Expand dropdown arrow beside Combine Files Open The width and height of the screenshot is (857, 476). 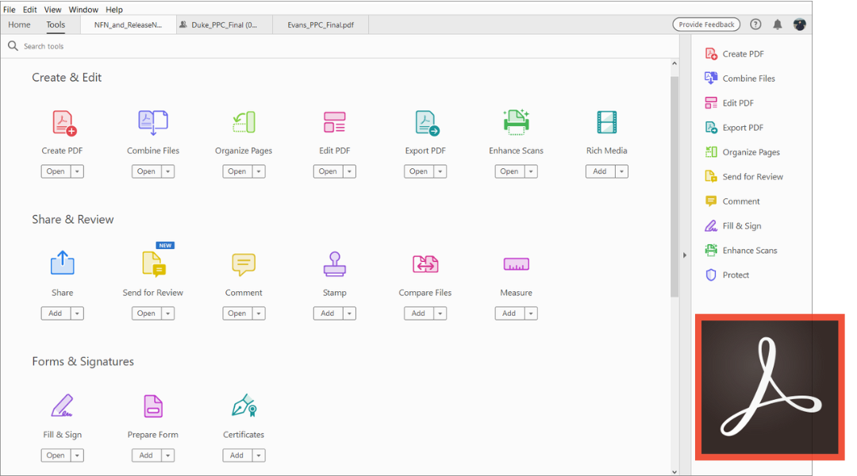click(167, 171)
